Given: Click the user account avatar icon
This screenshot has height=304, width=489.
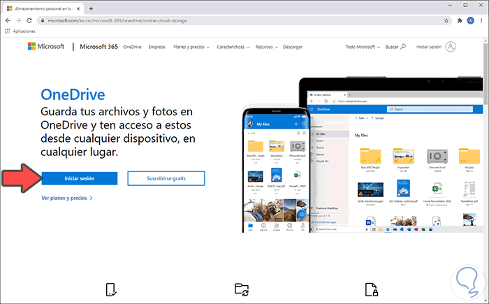Looking at the screenshot, I should pyautogui.click(x=451, y=47).
